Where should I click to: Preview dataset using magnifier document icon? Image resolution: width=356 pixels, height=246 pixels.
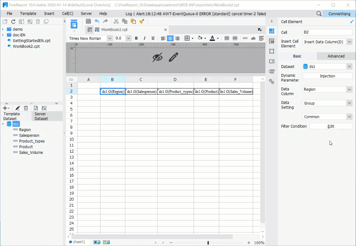(x=36, y=108)
